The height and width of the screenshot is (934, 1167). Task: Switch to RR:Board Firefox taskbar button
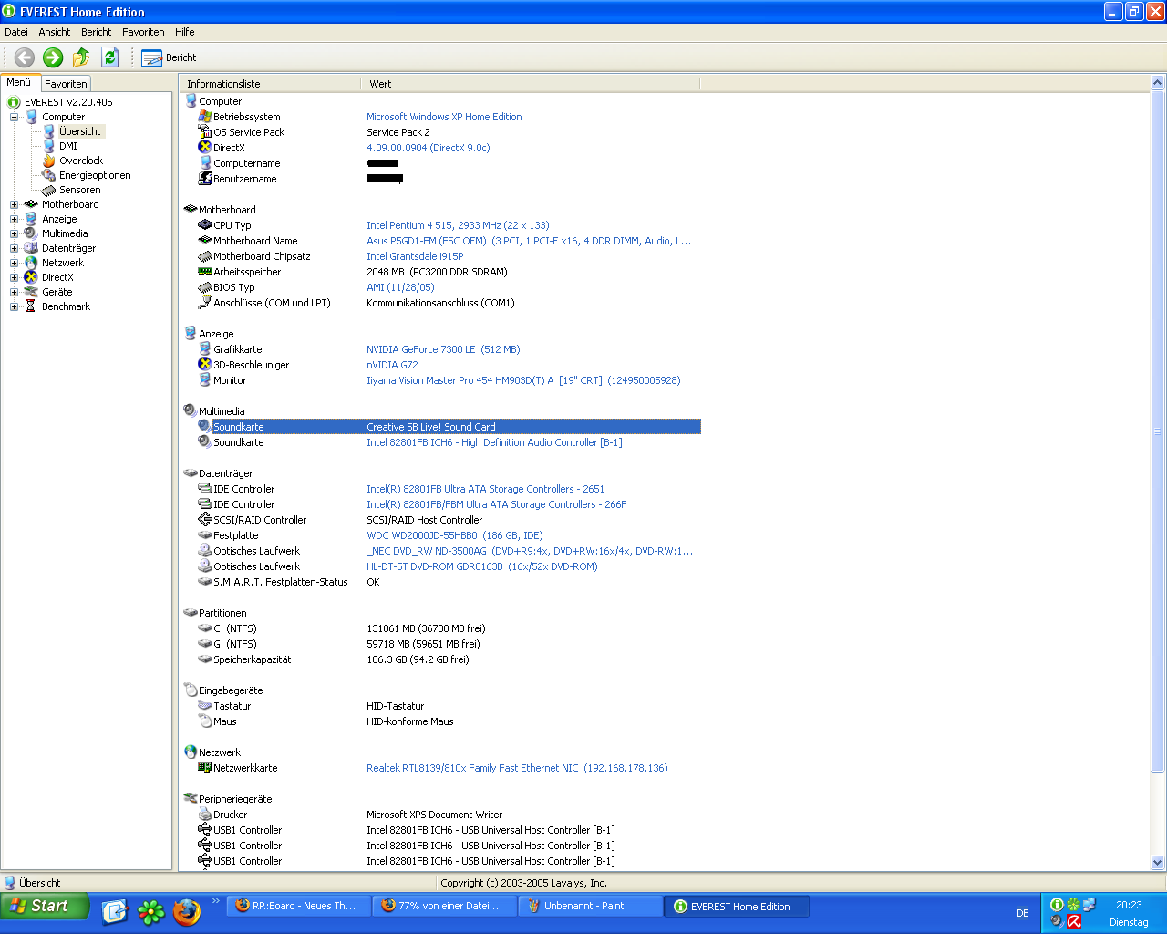point(298,906)
